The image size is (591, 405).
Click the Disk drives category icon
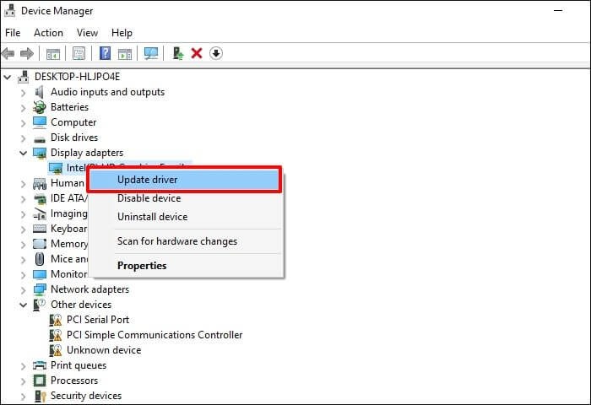click(40, 139)
